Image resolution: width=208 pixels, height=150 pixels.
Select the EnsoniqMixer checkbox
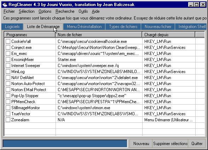pos(8,60)
